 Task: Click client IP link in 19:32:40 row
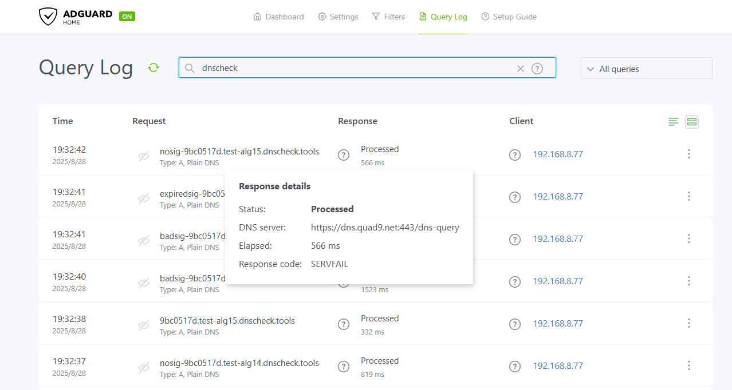pos(558,281)
